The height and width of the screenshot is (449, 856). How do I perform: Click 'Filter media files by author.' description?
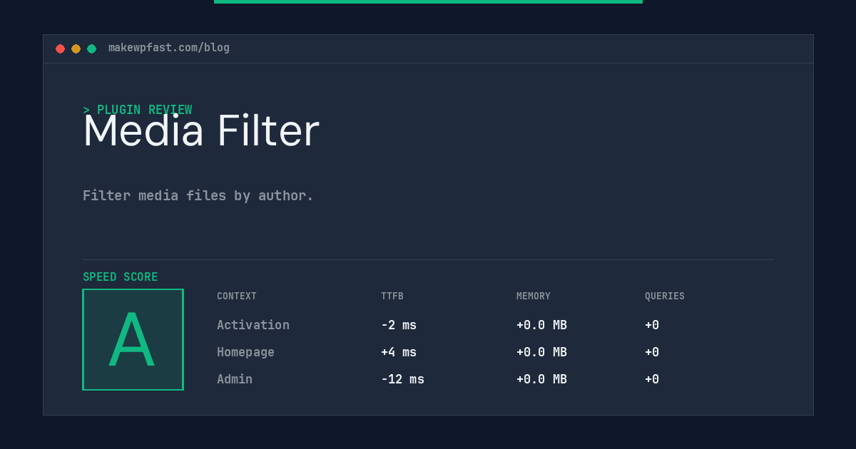tap(198, 195)
